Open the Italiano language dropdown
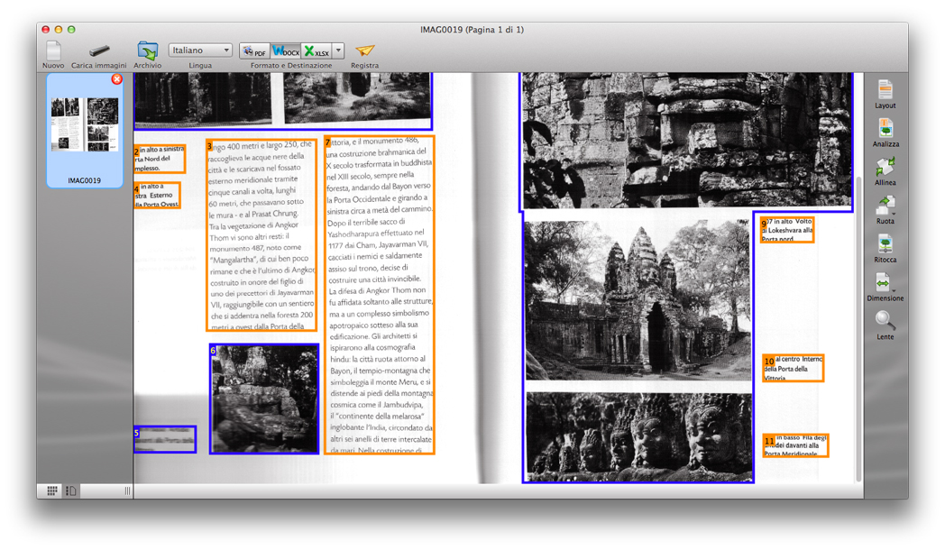945x550 pixels. click(x=200, y=50)
